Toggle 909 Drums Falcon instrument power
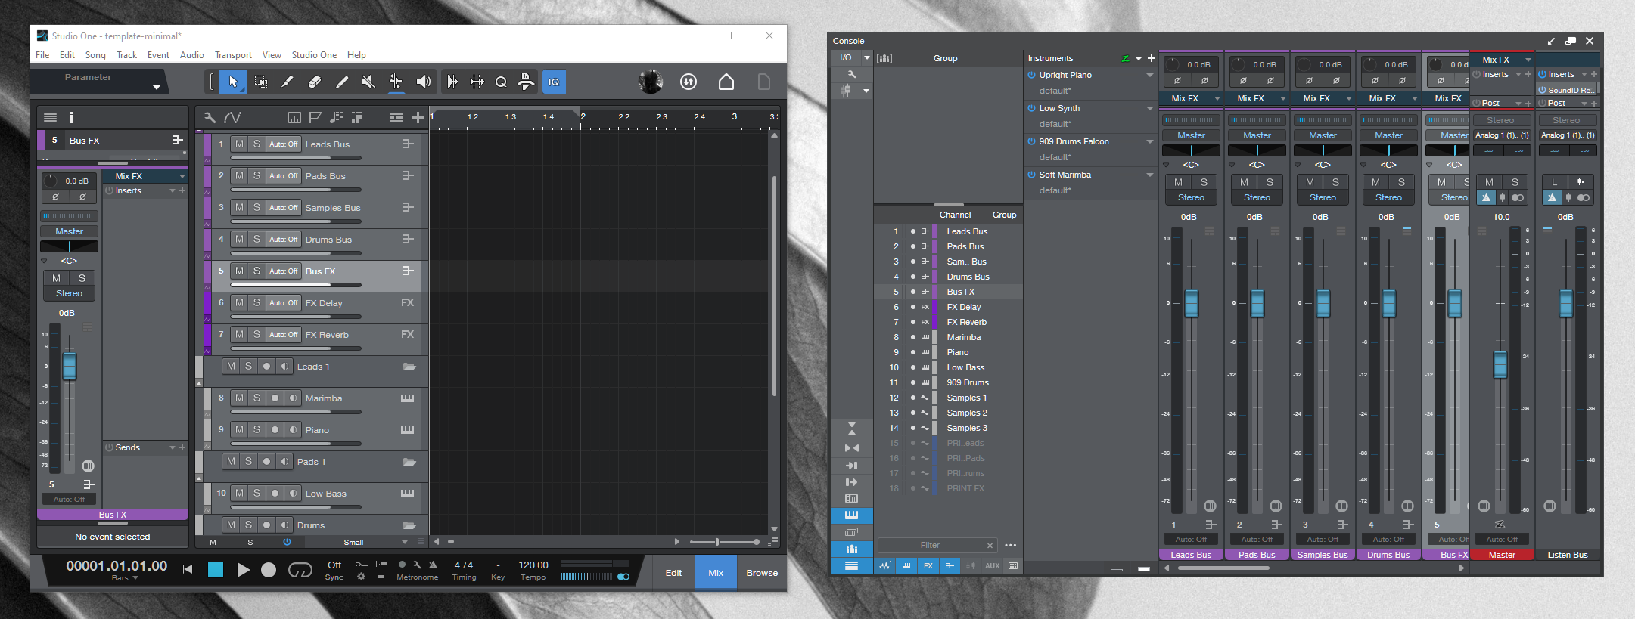This screenshot has height=619, width=1635. pos(1031,141)
